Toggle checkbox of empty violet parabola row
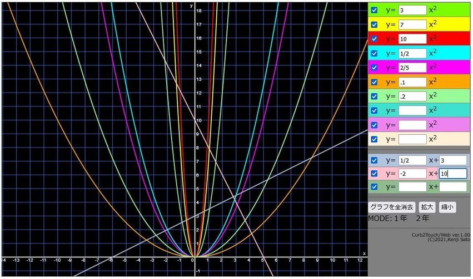The image size is (473, 279). click(374, 125)
